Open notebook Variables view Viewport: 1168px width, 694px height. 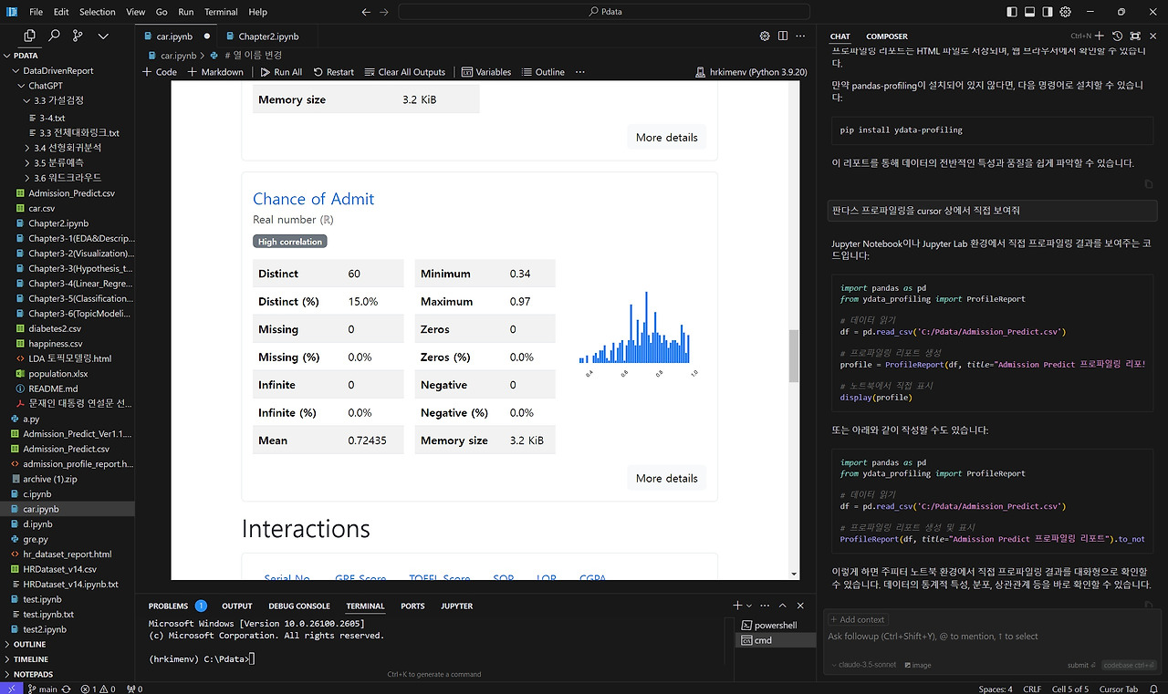pyautogui.click(x=486, y=72)
